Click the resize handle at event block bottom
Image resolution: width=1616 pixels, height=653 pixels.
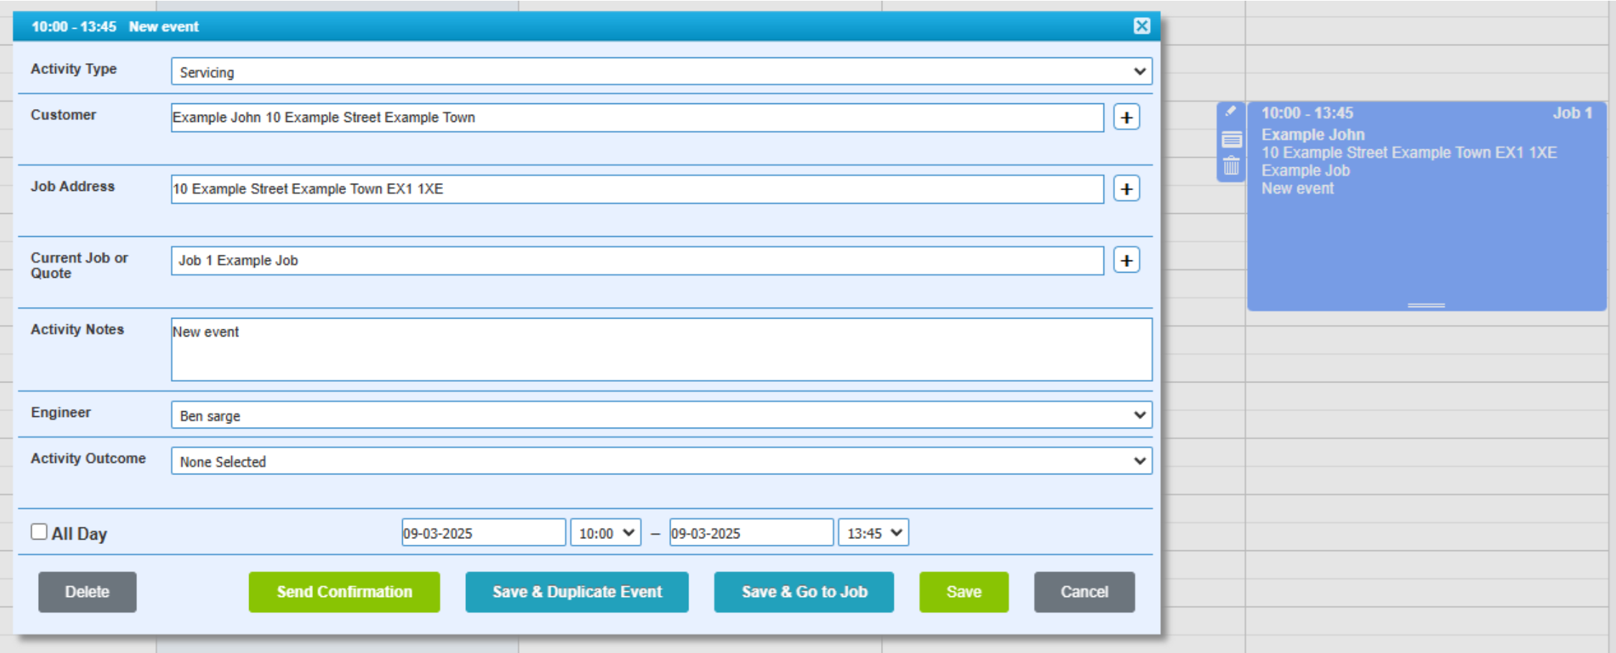[x=1426, y=306]
